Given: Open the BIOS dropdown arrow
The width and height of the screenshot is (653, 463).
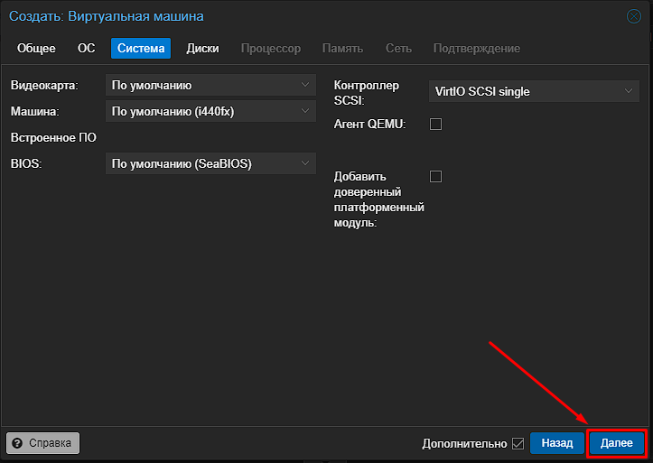Looking at the screenshot, I should click(x=305, y=163).
